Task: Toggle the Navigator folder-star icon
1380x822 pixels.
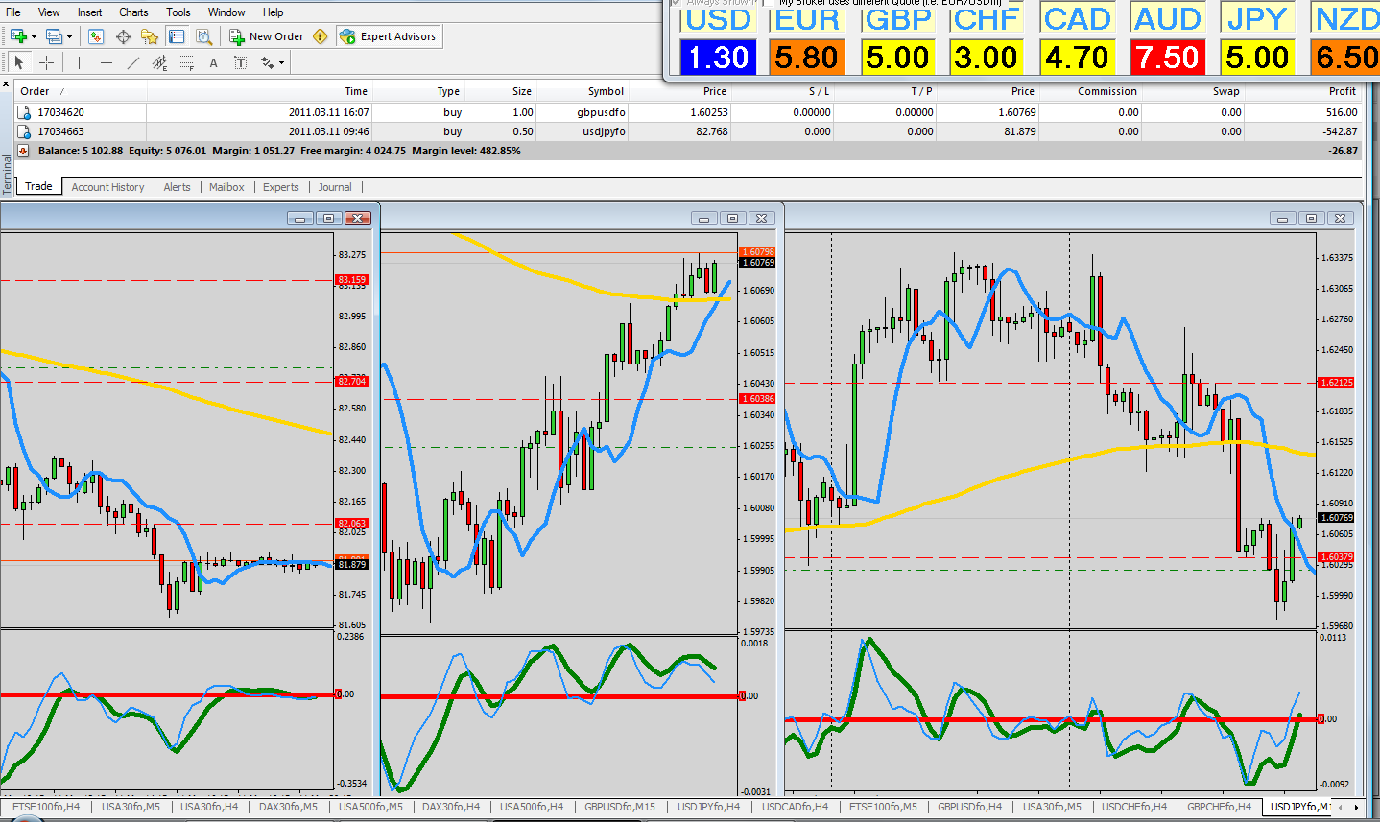Action: click(150, 36)
